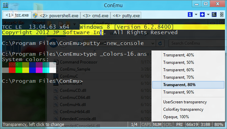This screenshot has height=129, width=227.
Task: Toggle the alternative console buffer icon
Action: pos(214,15)
